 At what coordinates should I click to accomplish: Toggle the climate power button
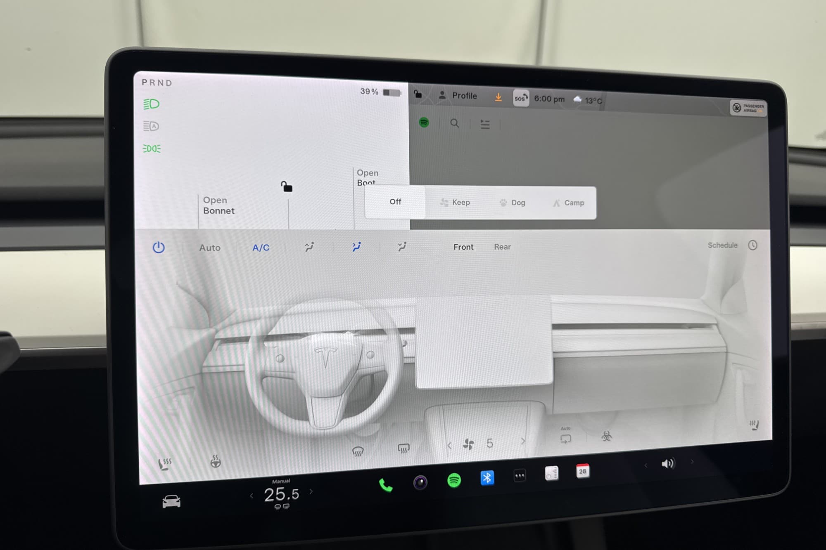tap(159, 248)
